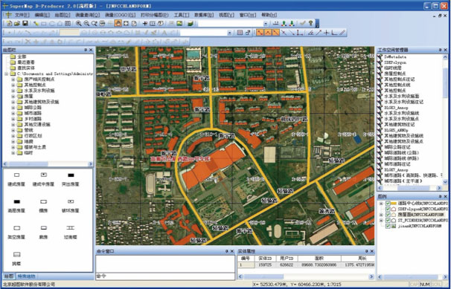Expand the 城市道路 folder node
Viewport: 451px width, 289px height.
(13, 113)
